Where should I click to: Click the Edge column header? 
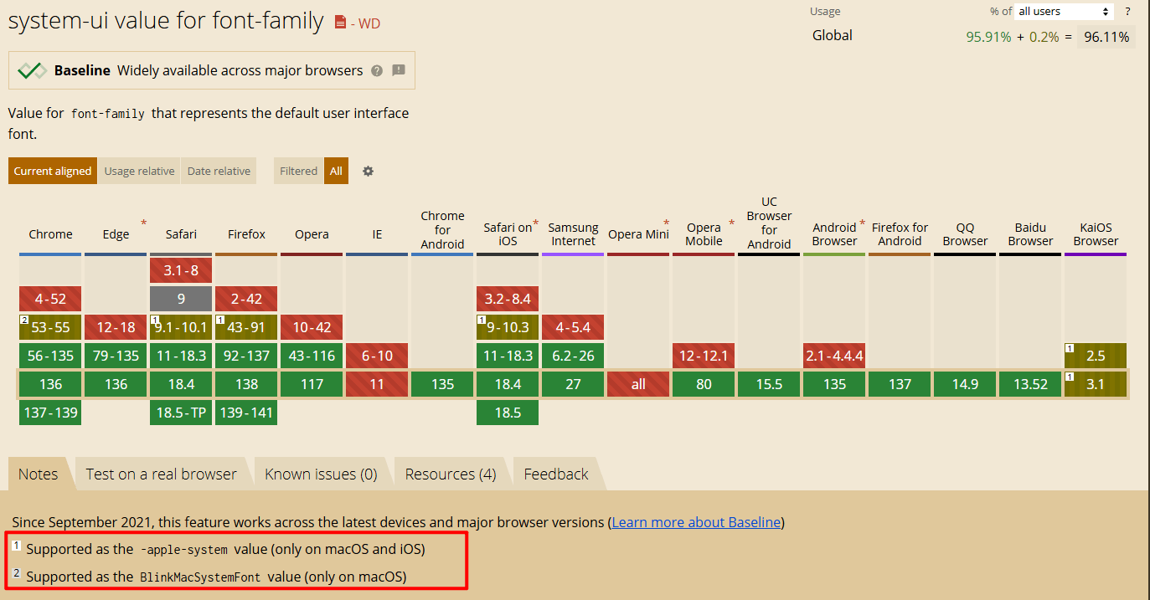point(116,234)
